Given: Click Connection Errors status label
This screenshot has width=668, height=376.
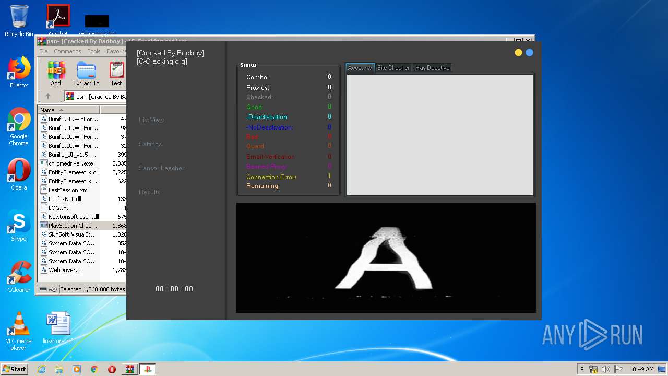Looking at the screenshot, I should [271, 177].
